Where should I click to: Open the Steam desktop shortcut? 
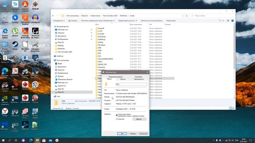[15, 46]
